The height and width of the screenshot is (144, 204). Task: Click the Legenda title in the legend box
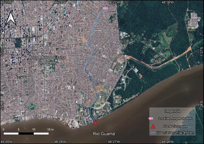pyautogui.click(x=172, y=111)
